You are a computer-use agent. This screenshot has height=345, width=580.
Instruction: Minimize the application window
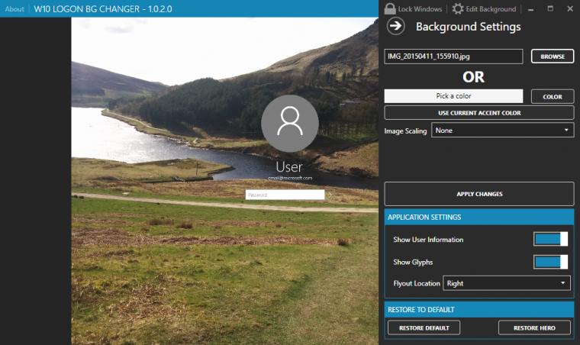531,9
